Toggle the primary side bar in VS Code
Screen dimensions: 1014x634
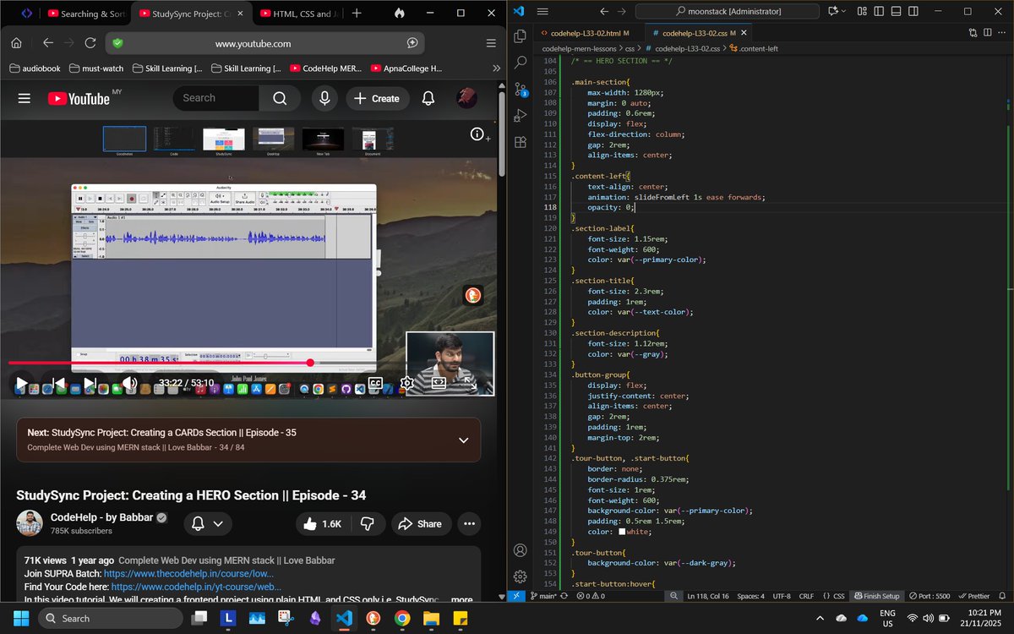pos(878,12)
